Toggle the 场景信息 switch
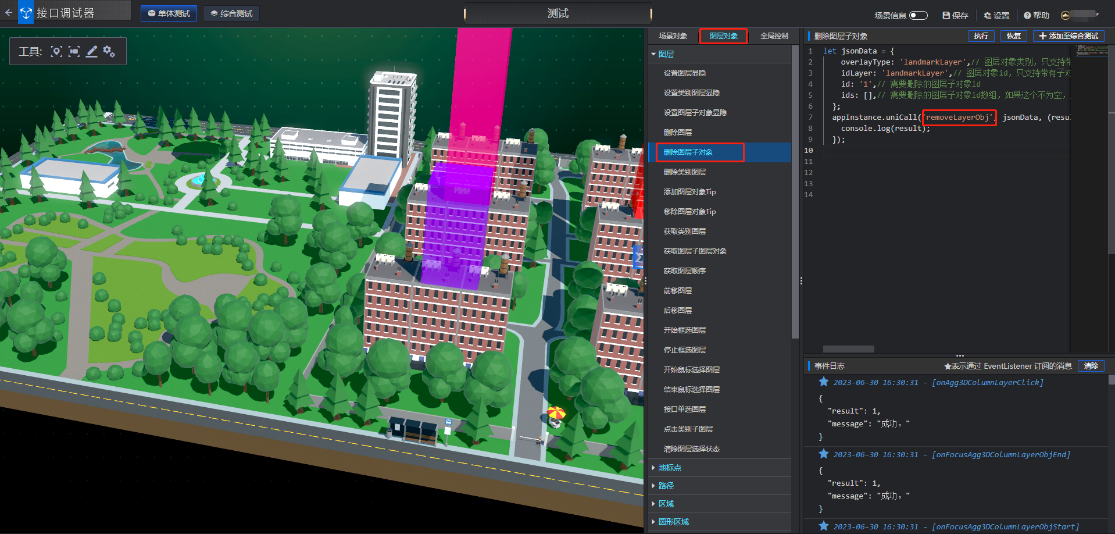Viewport: 1115px width, 534px height. coord(919,16)
